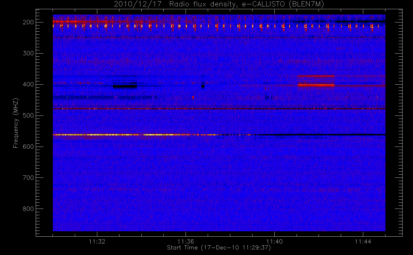Click the 11:40 time tick label
Image resolution: width=413 pixels, height=255 pixels.
coord(274,241)
